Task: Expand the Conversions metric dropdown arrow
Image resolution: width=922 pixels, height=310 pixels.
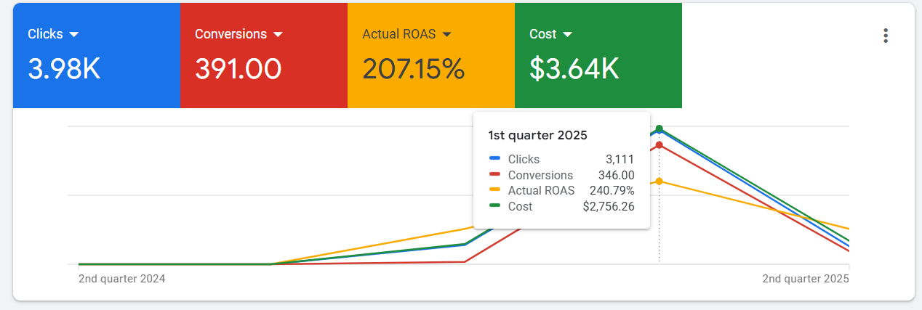Action: (x=277, y=34)
